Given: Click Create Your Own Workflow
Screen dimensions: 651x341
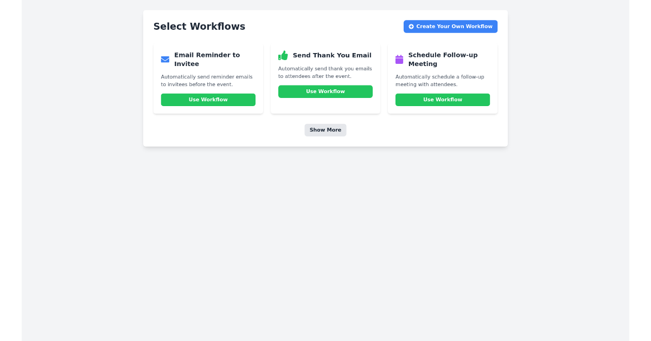Looking at the screenshot, I should (450, 26).
